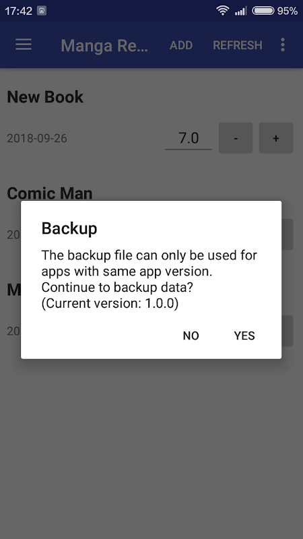This screenshot has height=539, width=303.
Task: Select the New Book title
Action: coord(45,97)
